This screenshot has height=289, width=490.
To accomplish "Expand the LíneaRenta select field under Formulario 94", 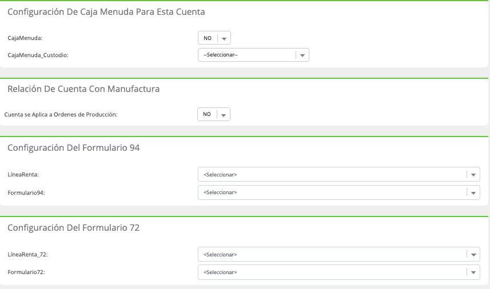I will pos(339,174).
